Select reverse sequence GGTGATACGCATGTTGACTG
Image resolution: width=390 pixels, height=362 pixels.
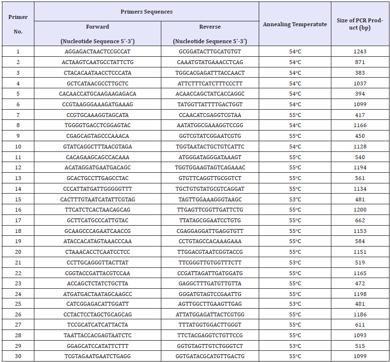coord(210,358)
